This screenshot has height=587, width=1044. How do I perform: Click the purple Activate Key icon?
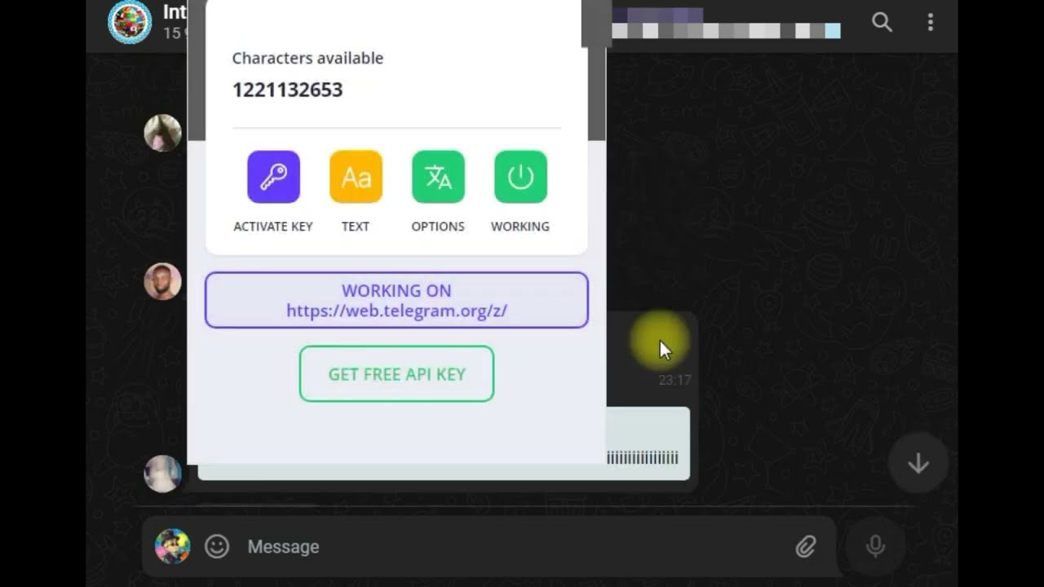coord(273,177)
